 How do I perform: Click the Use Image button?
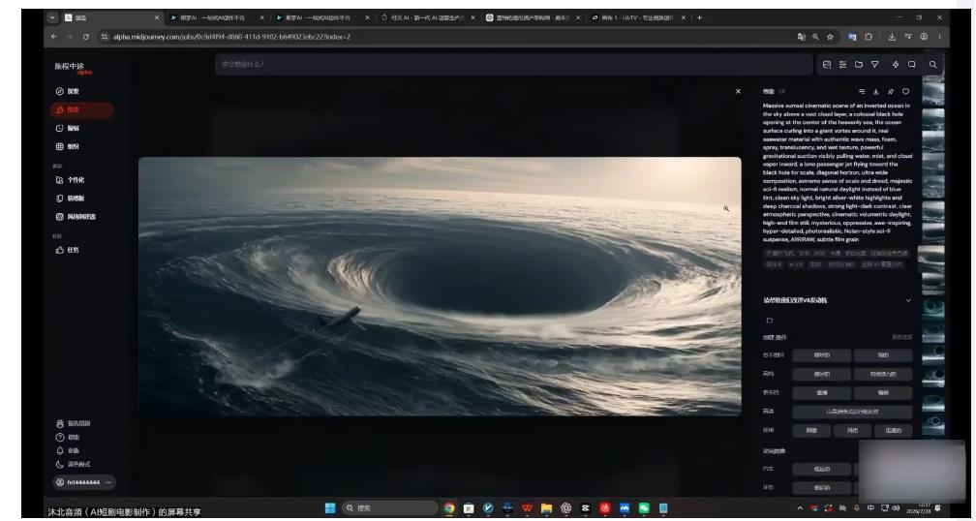point(811,430)
